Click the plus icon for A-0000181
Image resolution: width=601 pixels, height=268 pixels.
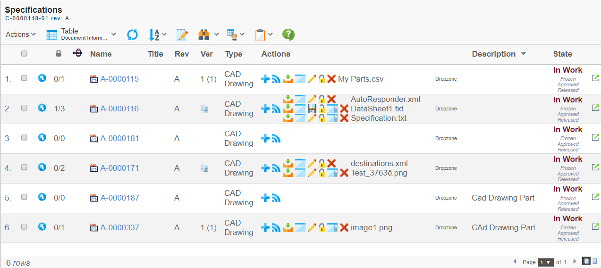tap(265, 138)
